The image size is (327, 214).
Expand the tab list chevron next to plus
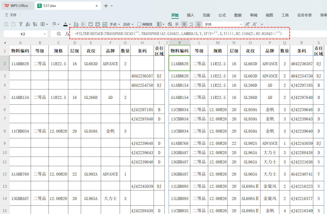pos(111,6)
